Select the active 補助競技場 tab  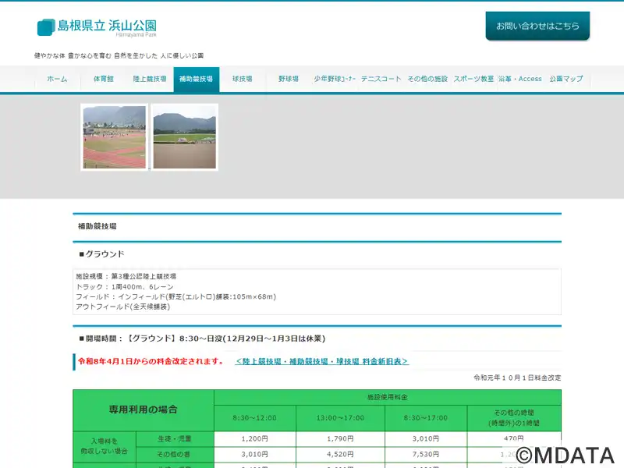coord(196,80)
